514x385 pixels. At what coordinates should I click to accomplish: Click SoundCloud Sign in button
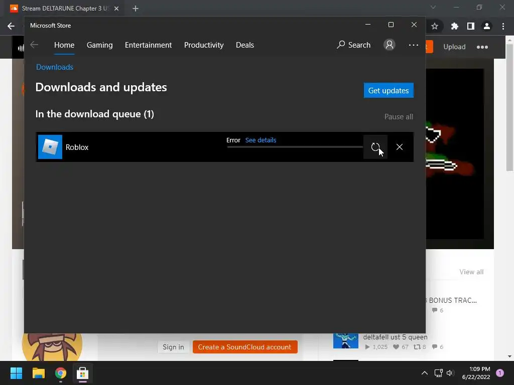tap(173, 347)
